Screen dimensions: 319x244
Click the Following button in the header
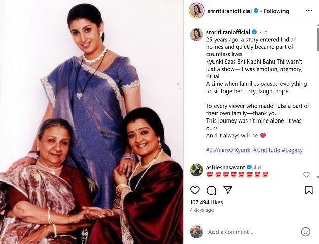pyautogui.click(x=276, y=11)
